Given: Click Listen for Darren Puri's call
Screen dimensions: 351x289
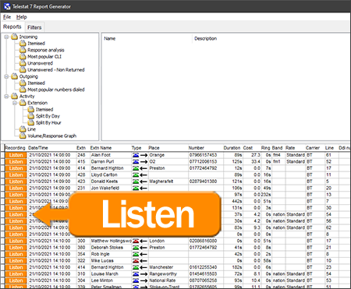Looking at the screenshot, I should click(16, 162).
